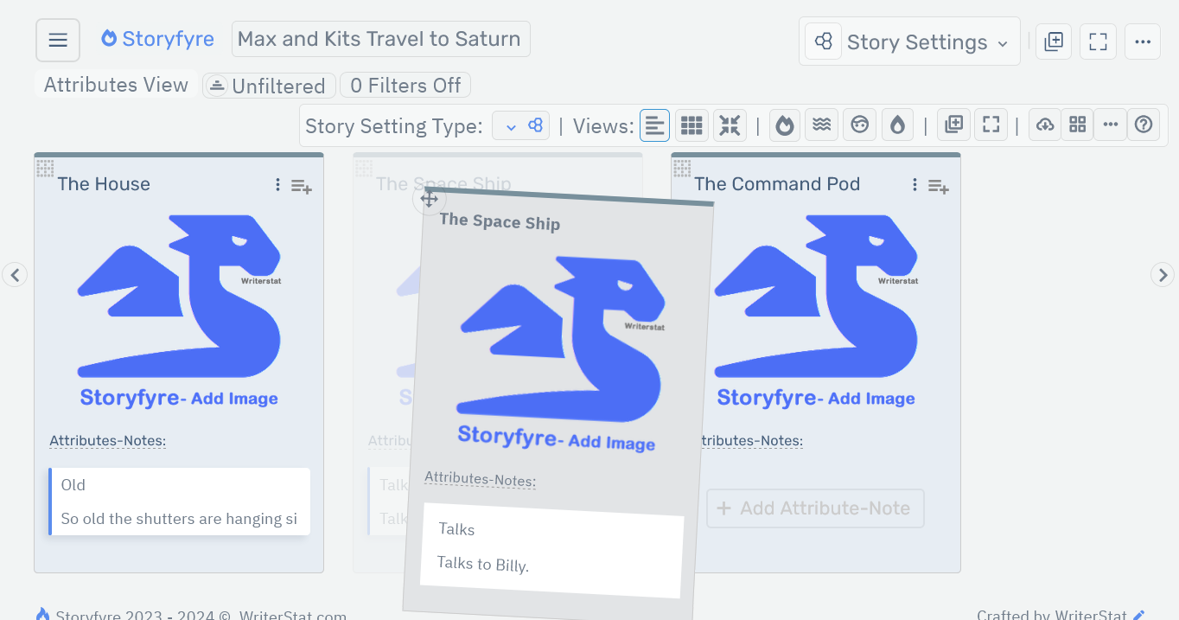Open the ellipsis menu near the help icon
Viewport: 1179px width, 620px height.
1110,125
